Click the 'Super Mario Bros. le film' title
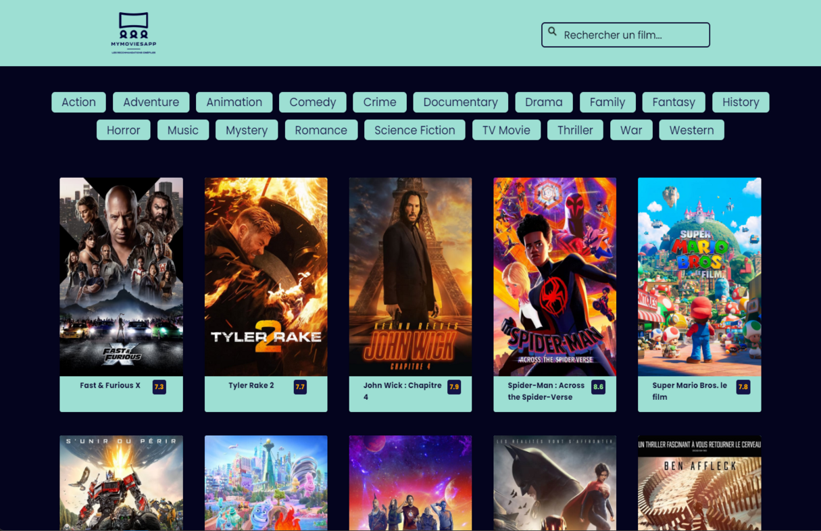 (x=689, y=391)
